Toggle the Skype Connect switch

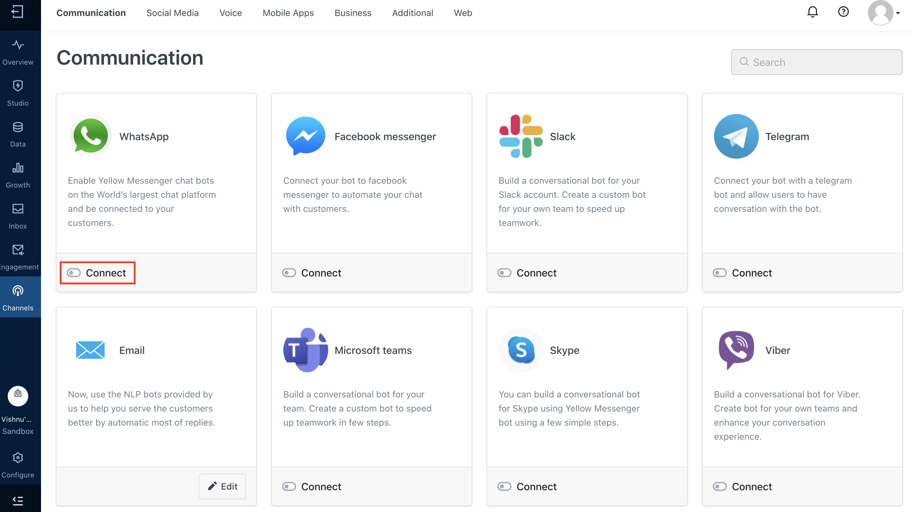coord(504,486)
